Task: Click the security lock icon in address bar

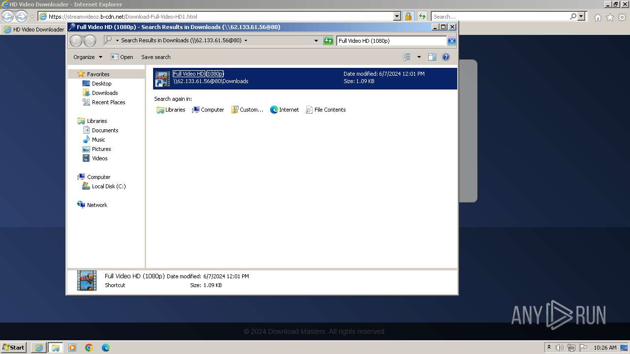Action: coord(408,16)
